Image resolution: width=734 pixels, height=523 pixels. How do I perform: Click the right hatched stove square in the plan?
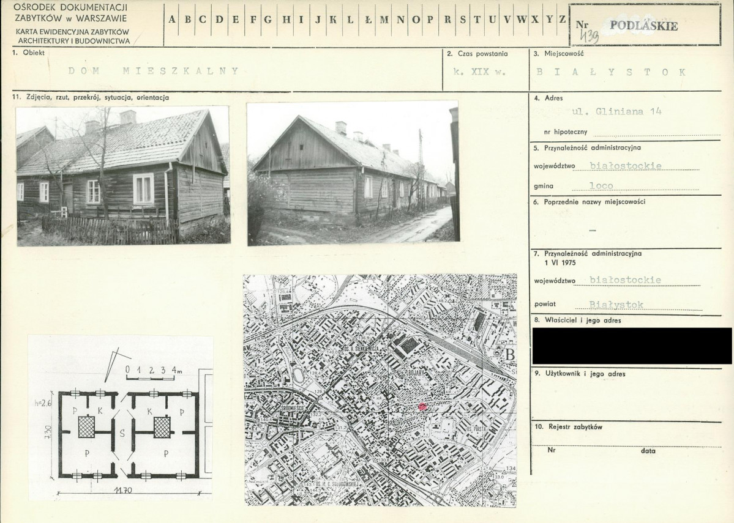pos(162,427)
